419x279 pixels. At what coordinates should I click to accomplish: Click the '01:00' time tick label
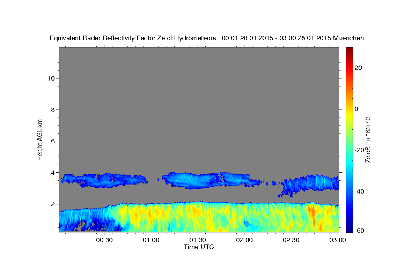[x=151, y=240]
